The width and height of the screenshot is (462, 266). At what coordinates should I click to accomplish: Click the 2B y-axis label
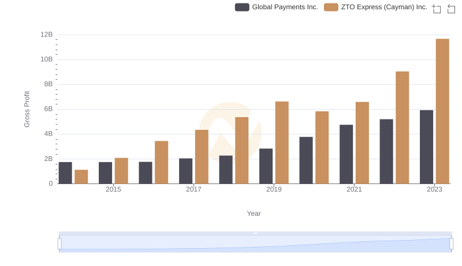[x=49, y=159]
